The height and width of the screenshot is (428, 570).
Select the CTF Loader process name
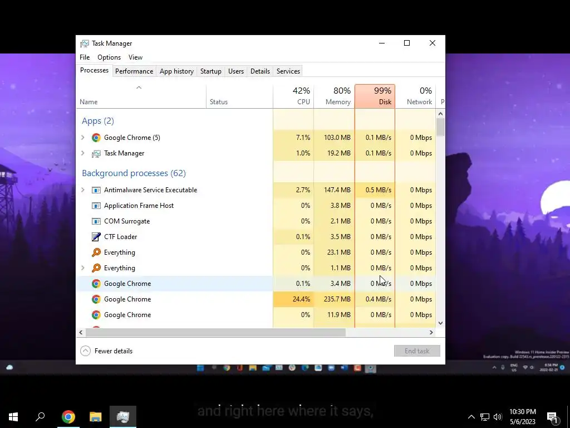[x=120, y=237]
